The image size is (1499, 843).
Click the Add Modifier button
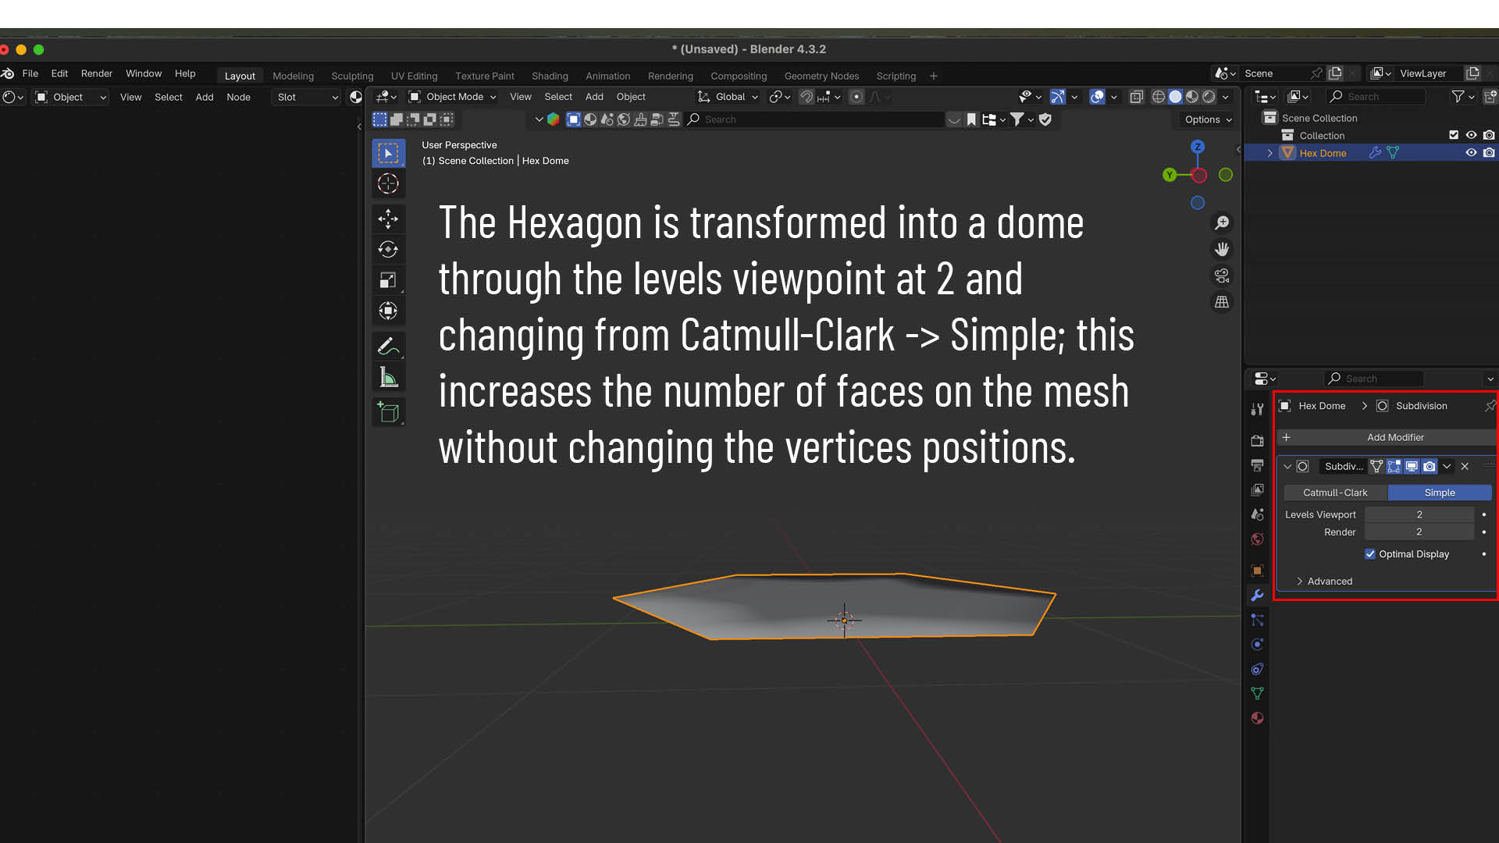coord(1394,438)
